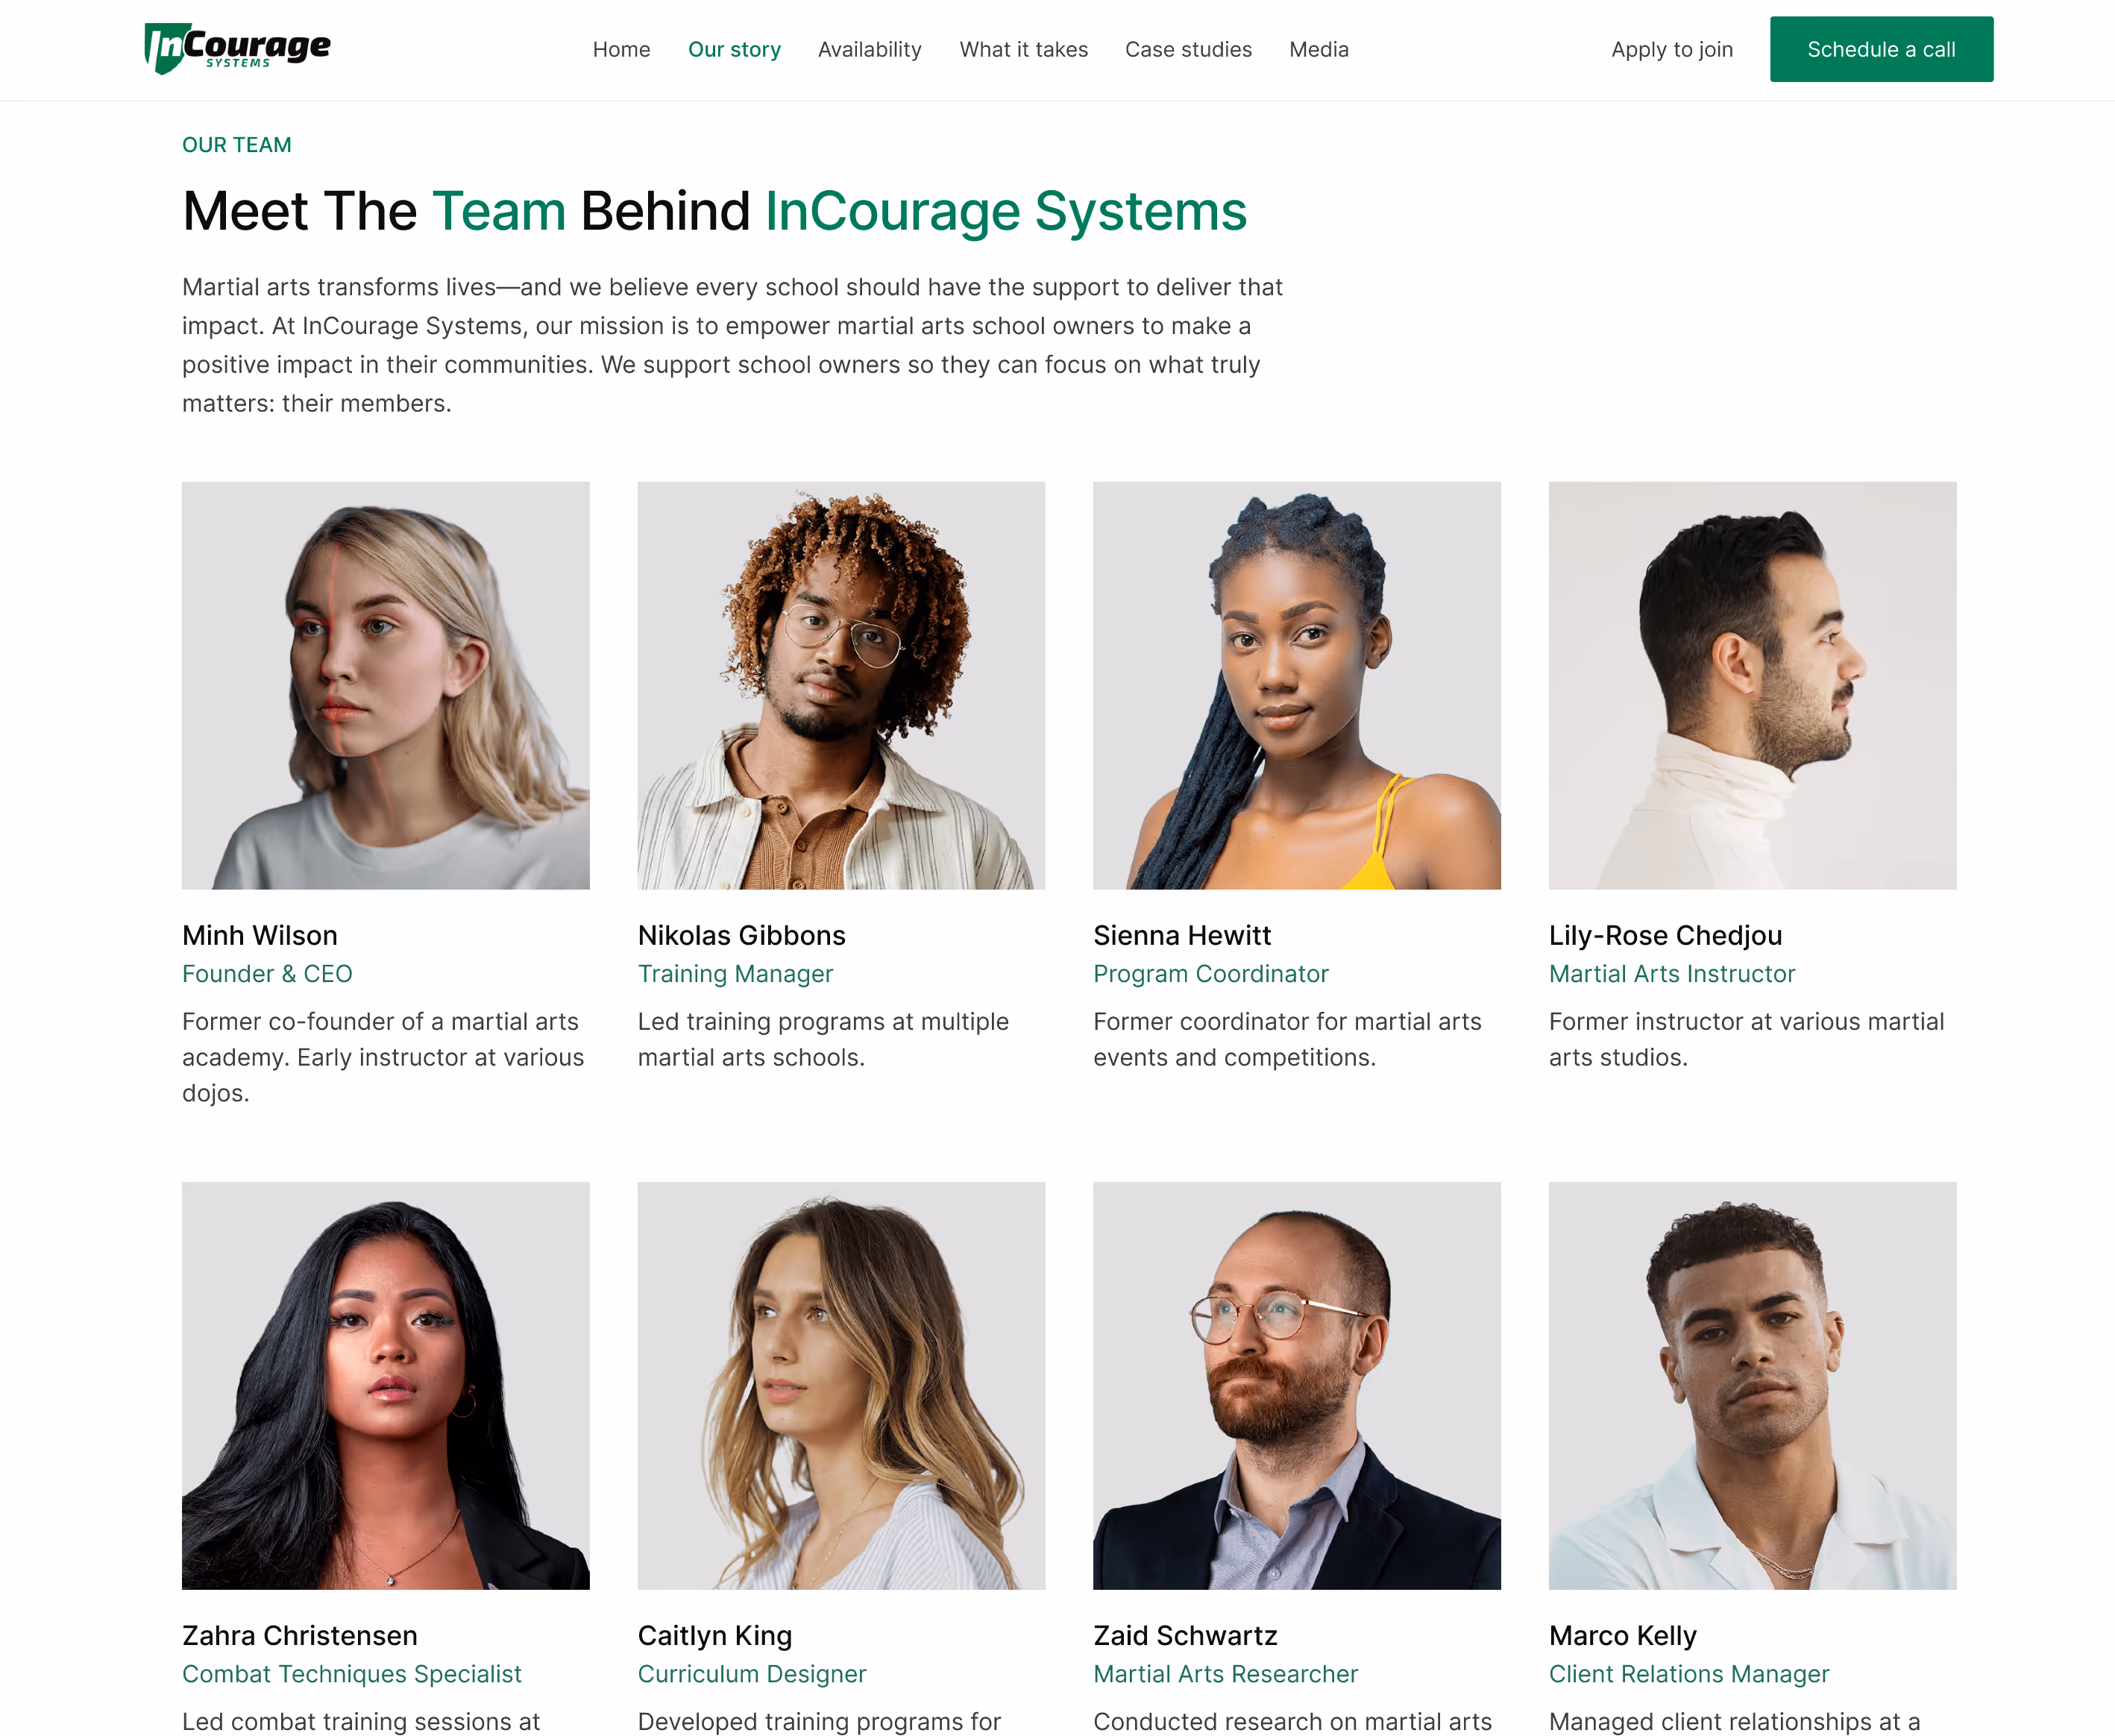
Task: Open What it takes page
Action: 1023,49
